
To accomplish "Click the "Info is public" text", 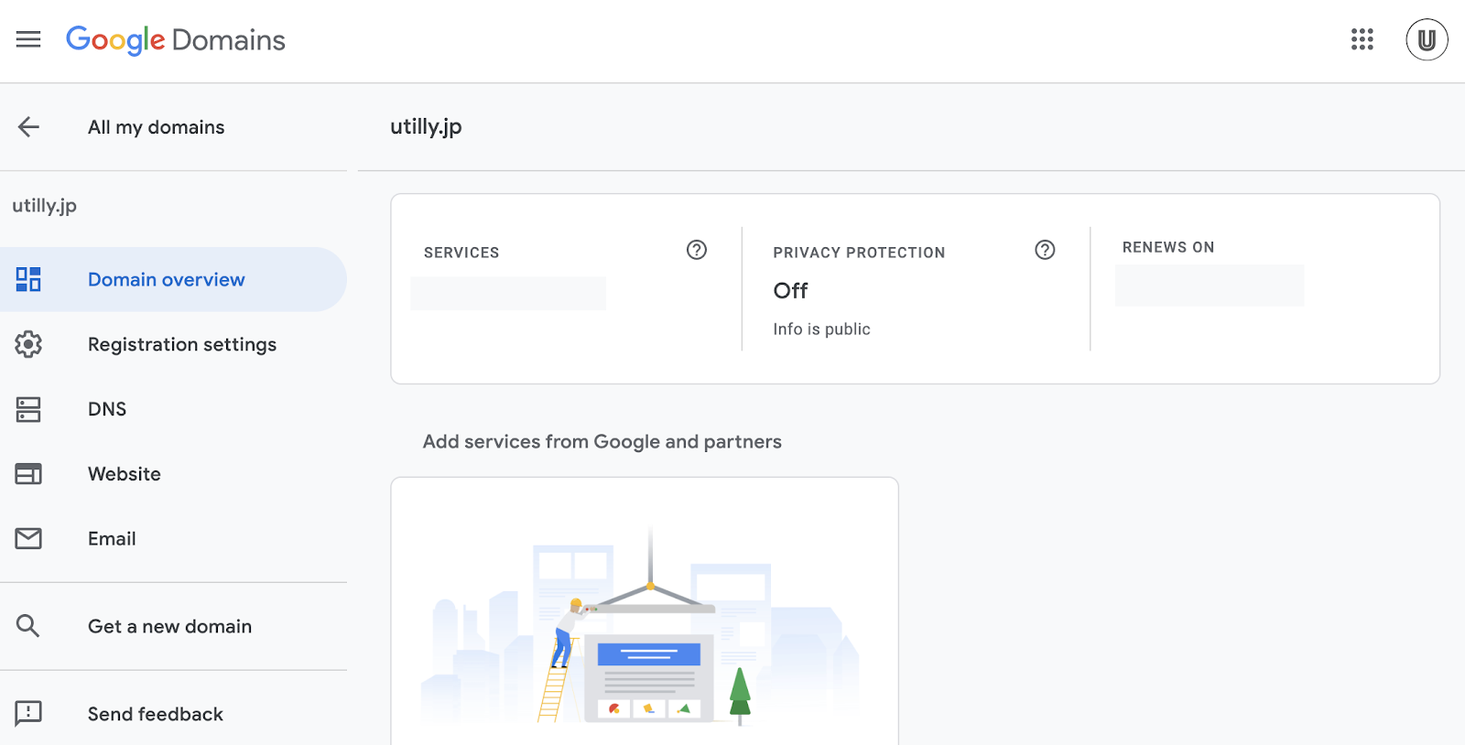I will coord(821,329).
